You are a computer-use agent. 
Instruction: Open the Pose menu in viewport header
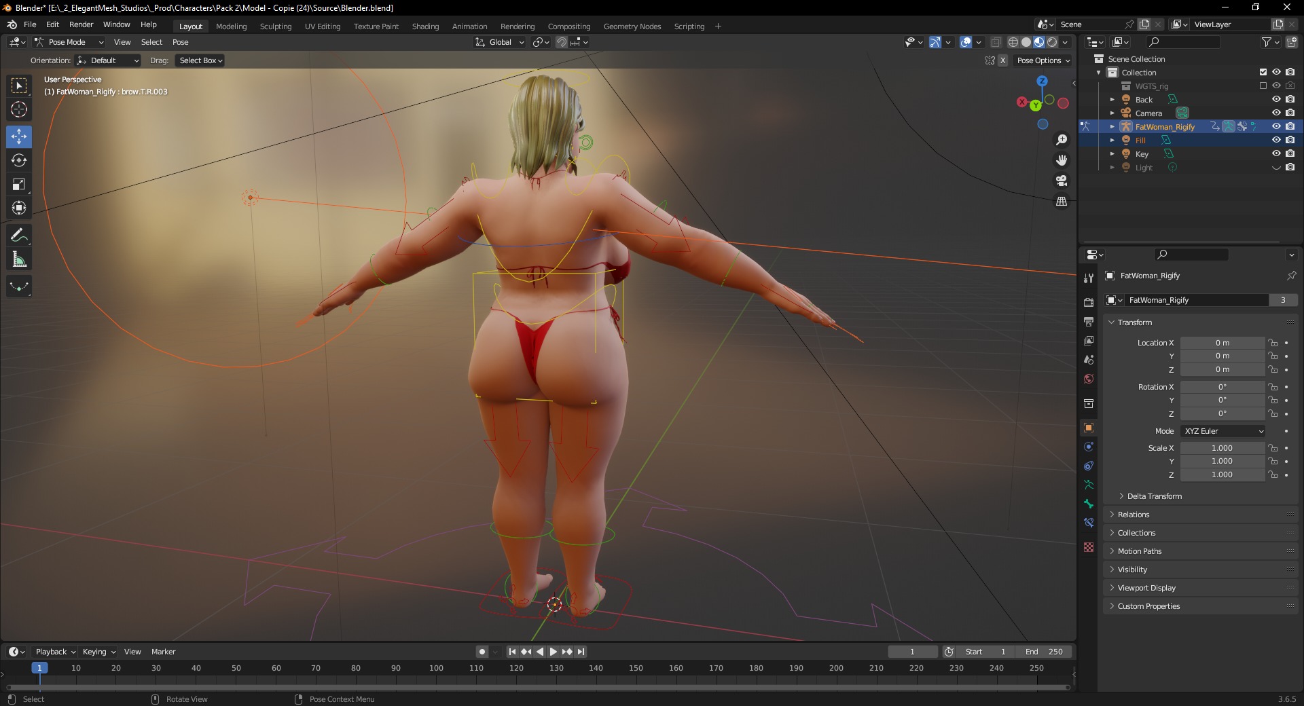180,42
